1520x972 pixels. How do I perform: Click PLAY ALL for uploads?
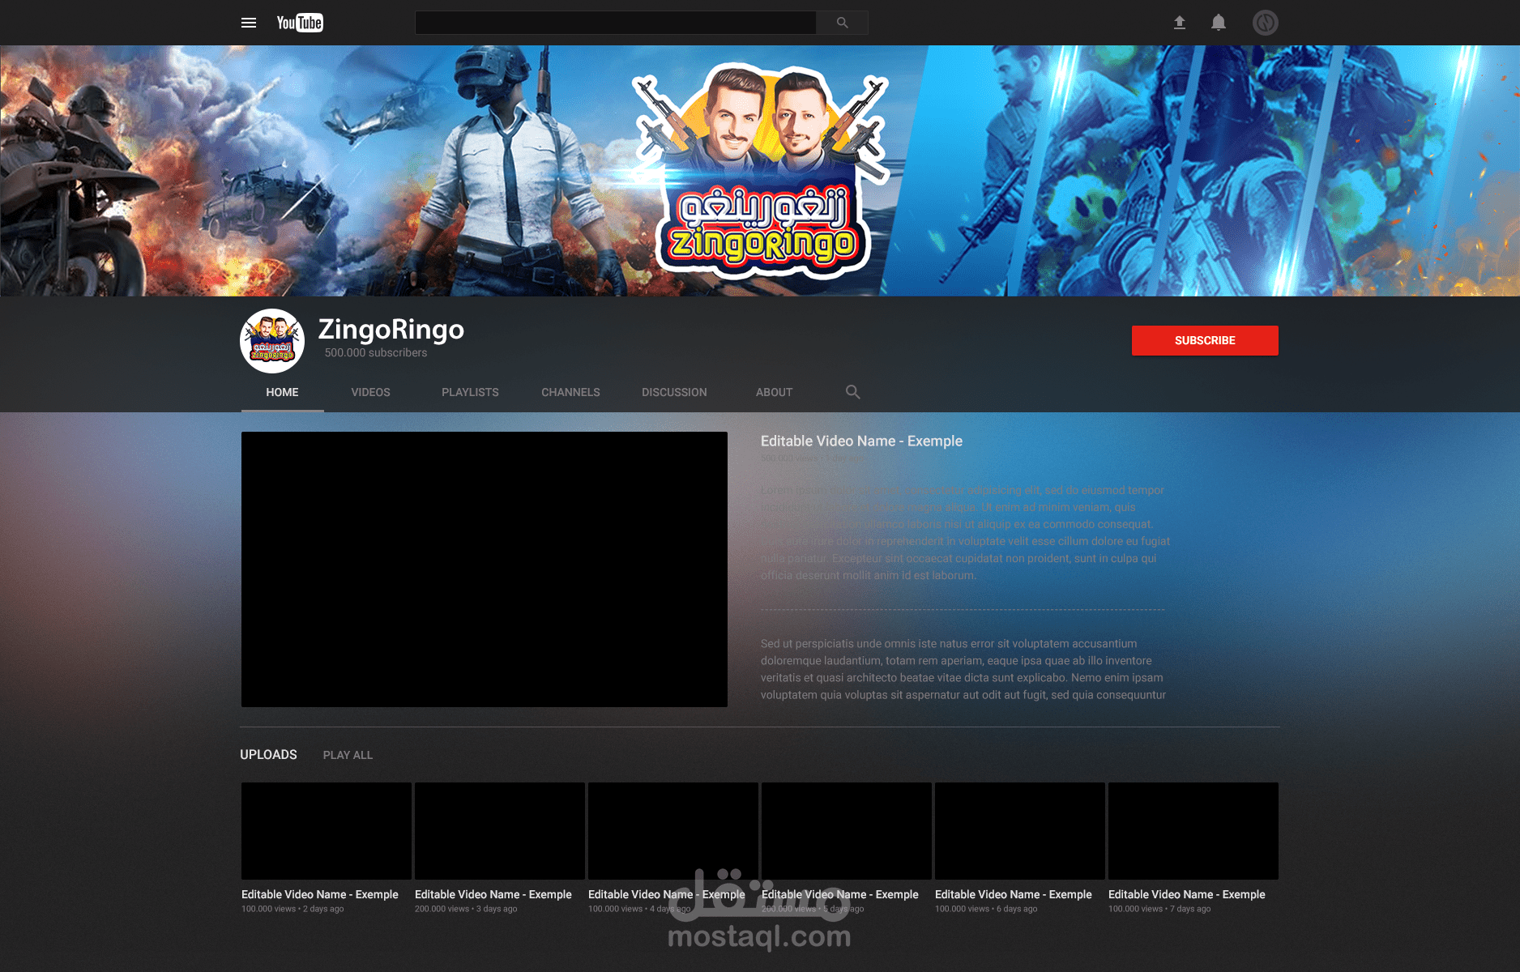click(348, 755)
